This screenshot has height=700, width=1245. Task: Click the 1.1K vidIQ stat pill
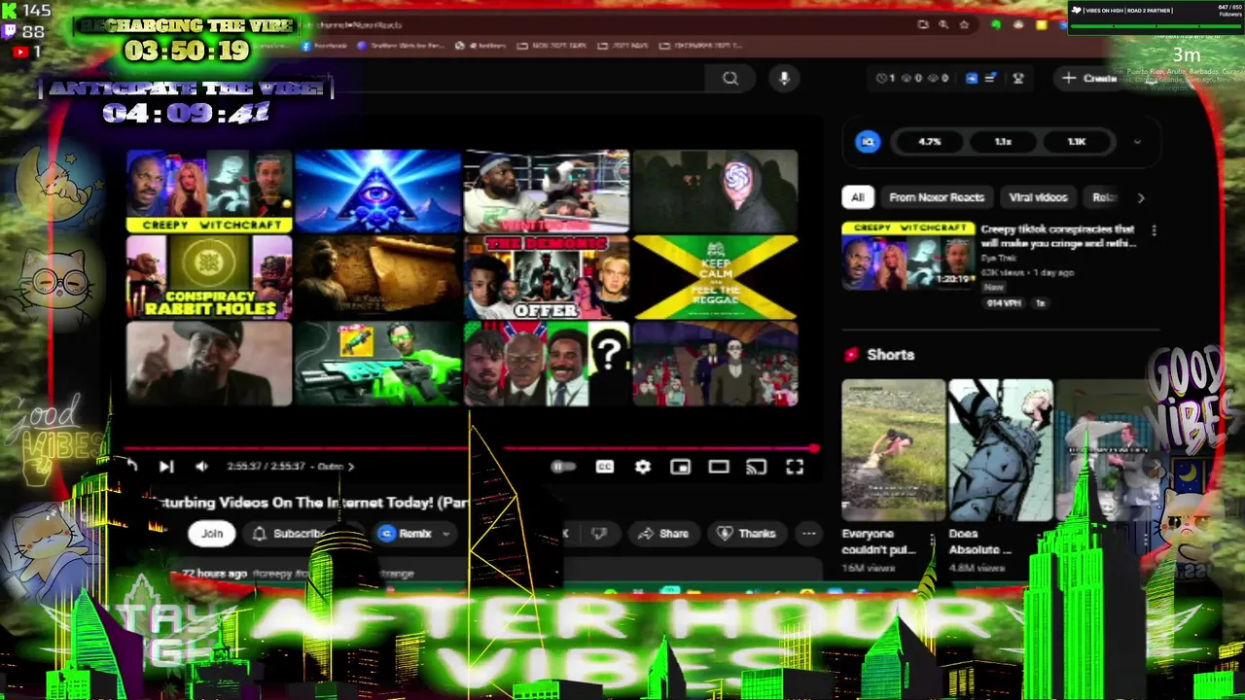coord(1076,142)
